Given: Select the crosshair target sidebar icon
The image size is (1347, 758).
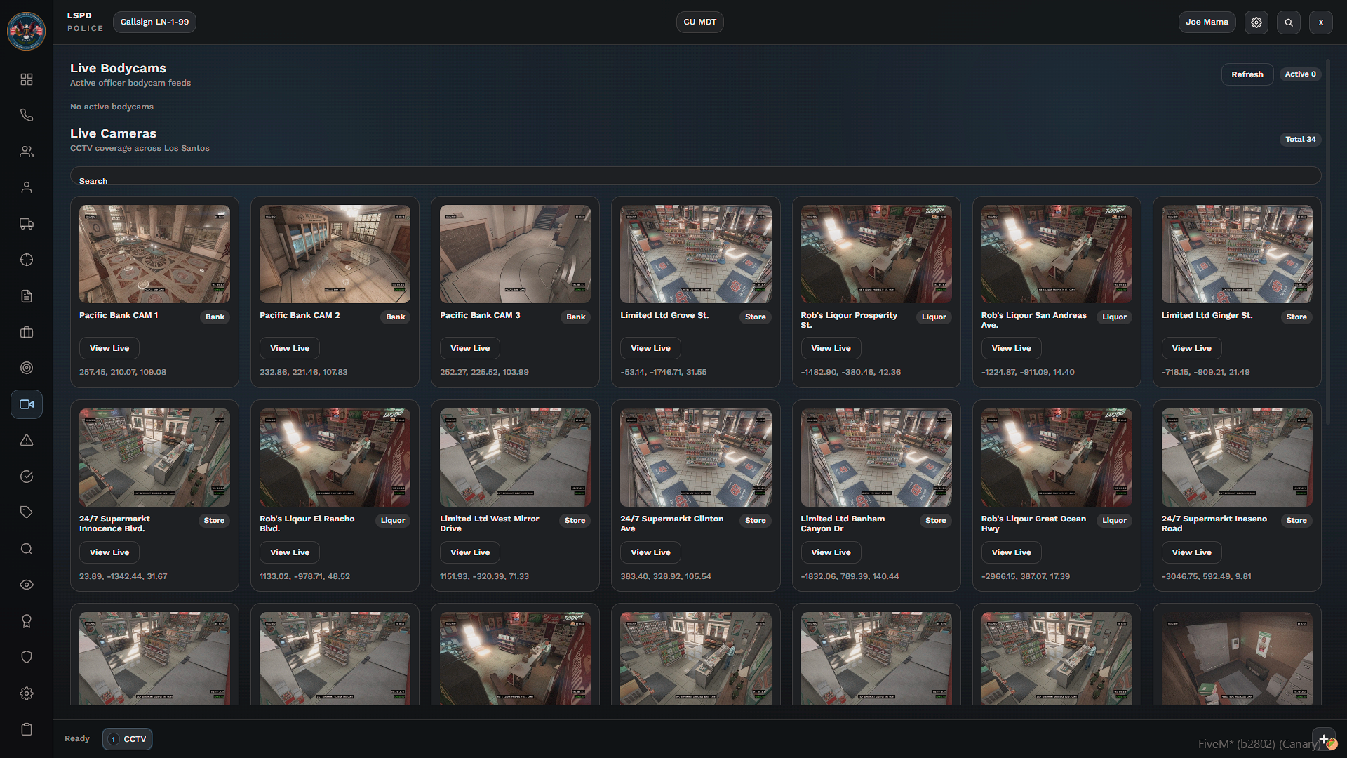Looking at the screenshot, I should tap(27, 260).
